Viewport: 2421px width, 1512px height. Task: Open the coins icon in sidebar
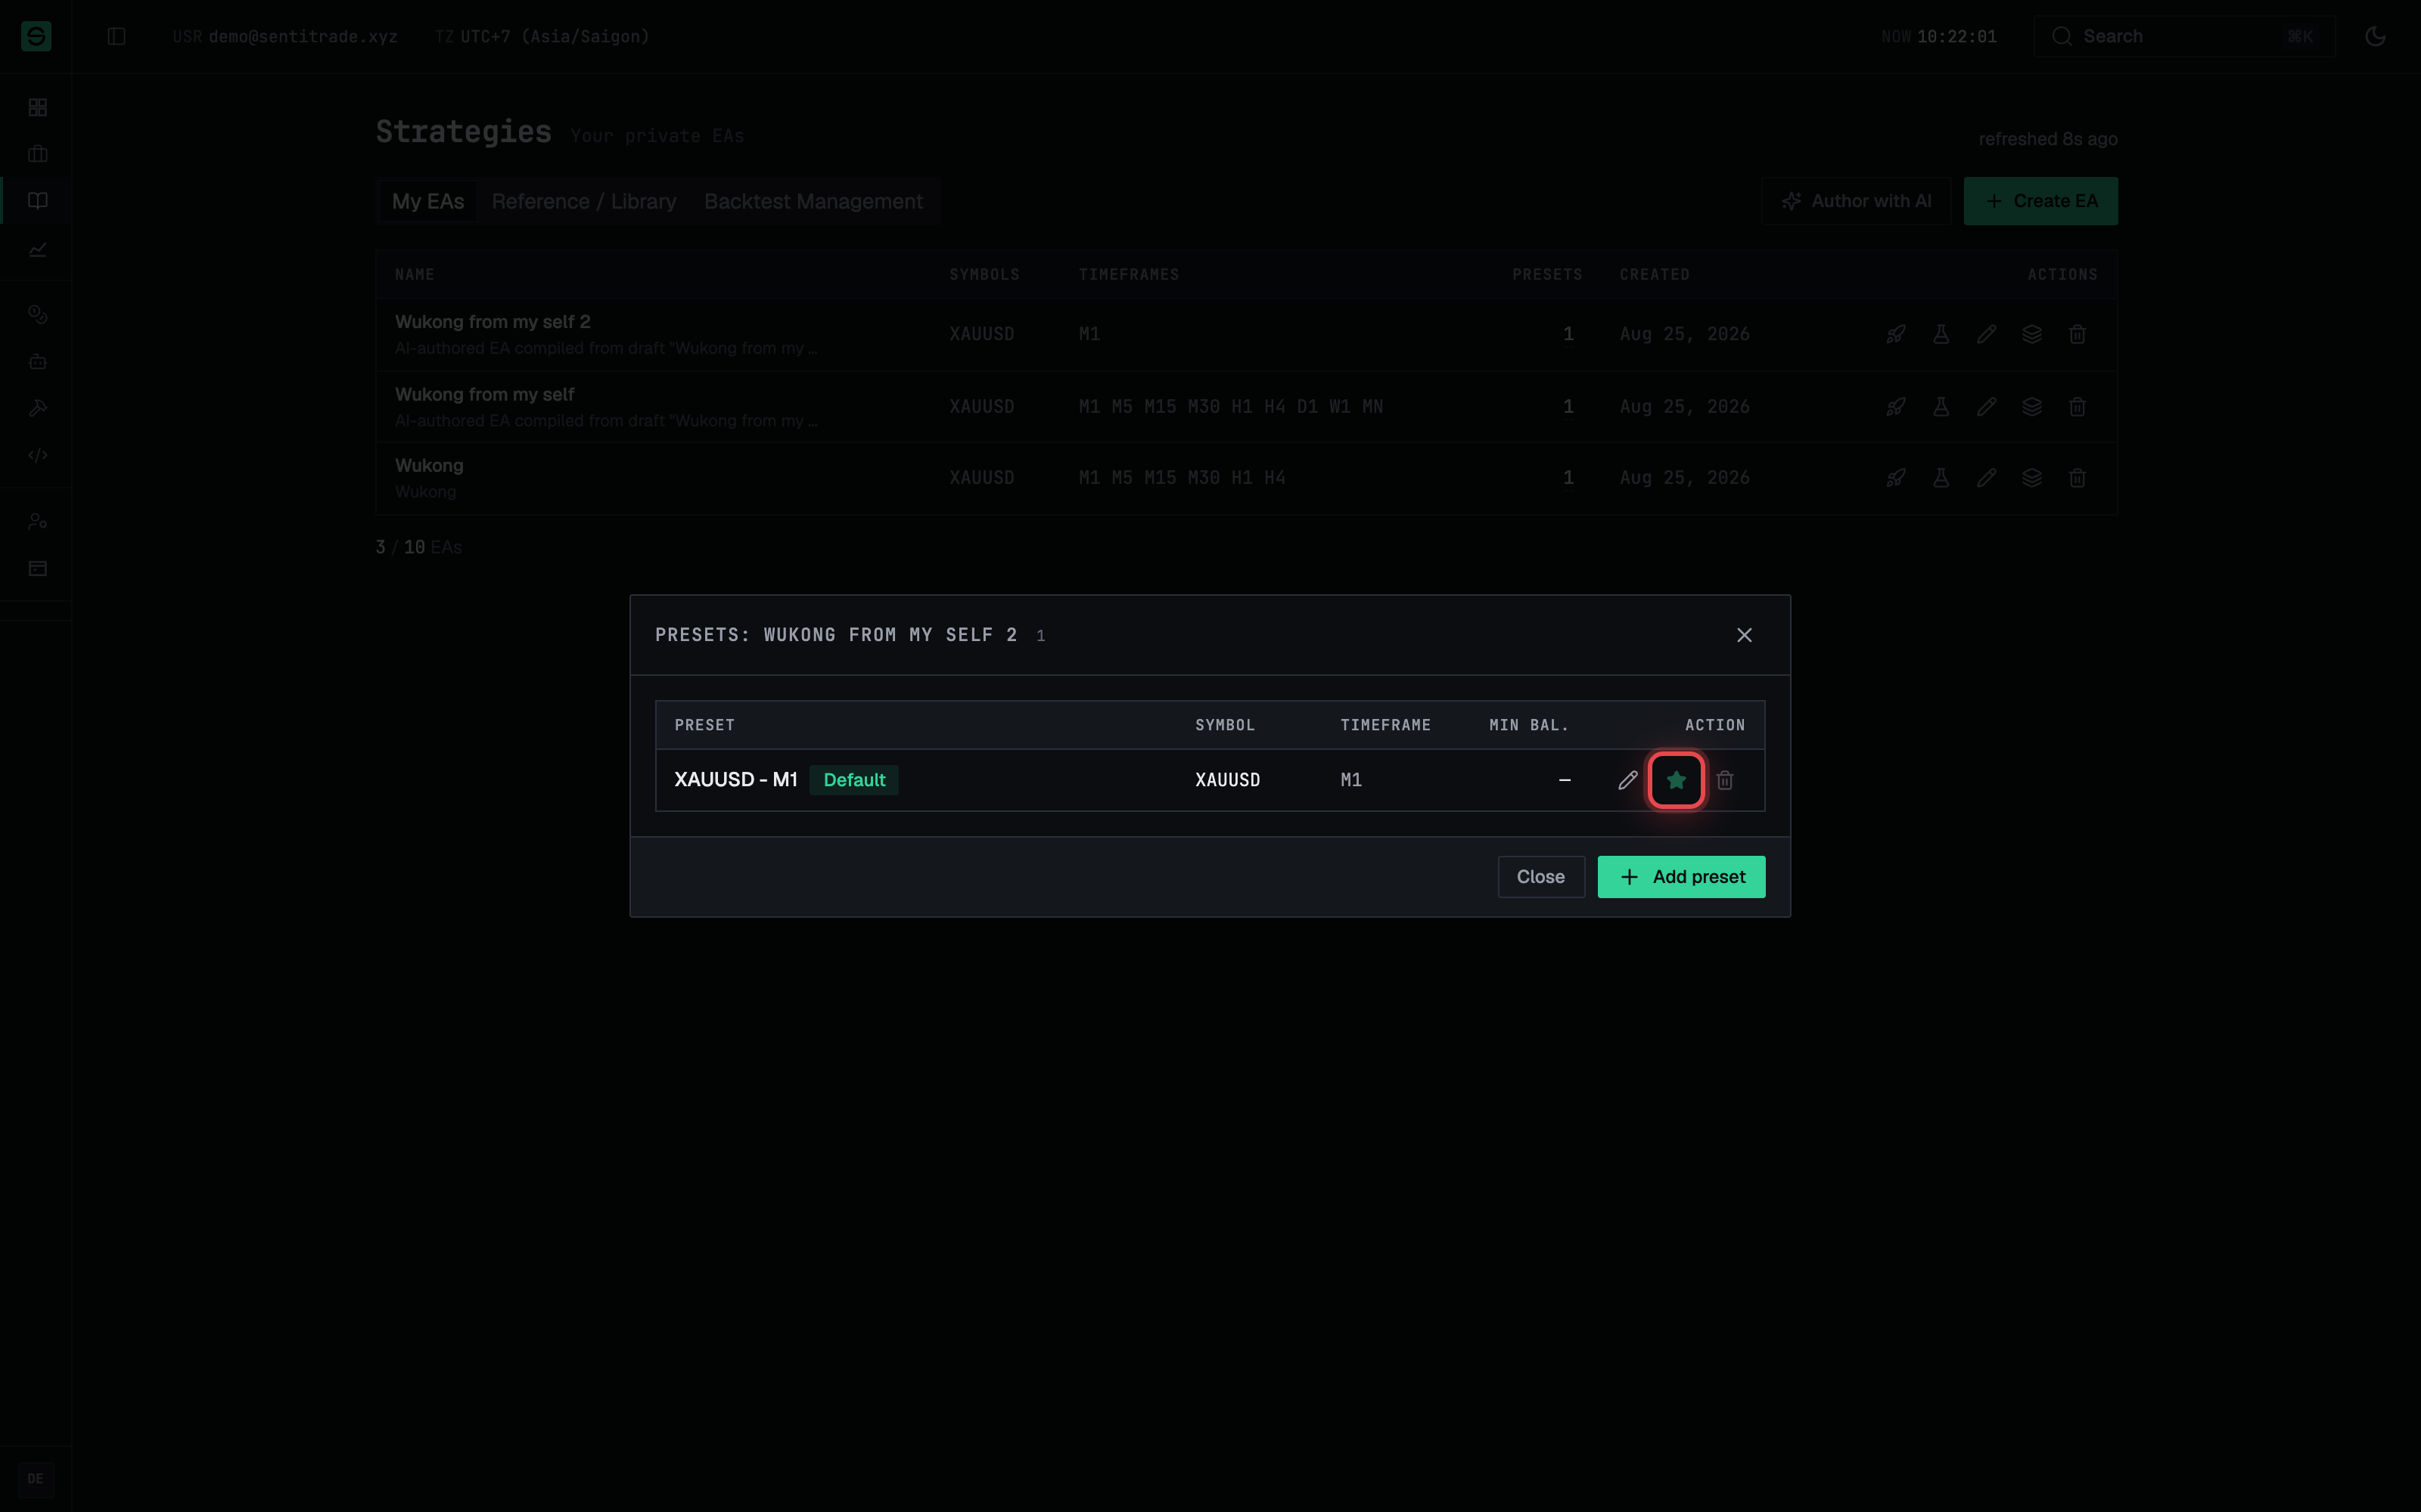pyautogui.click(x=38, y=314)
